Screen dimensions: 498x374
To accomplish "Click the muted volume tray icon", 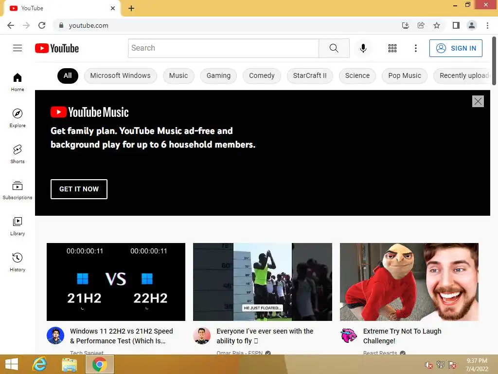I will 428,365.
